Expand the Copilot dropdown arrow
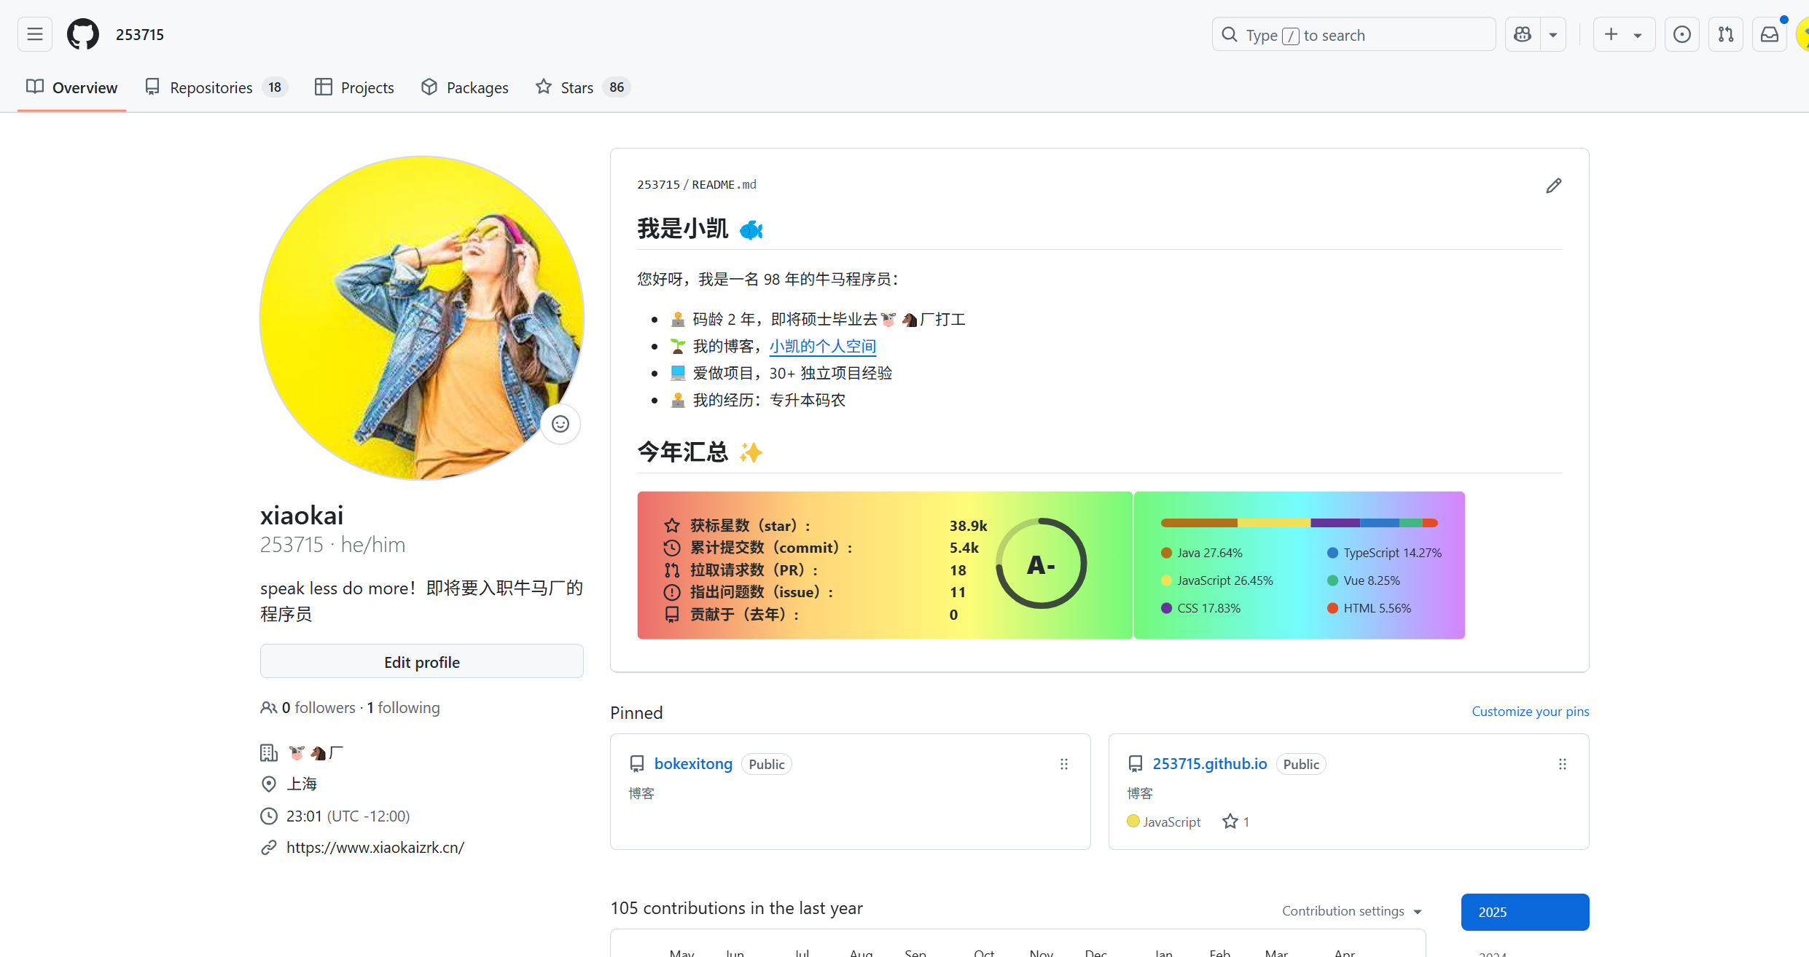The height and width of the screenshot is (957, 1809). pos(1553,35)
